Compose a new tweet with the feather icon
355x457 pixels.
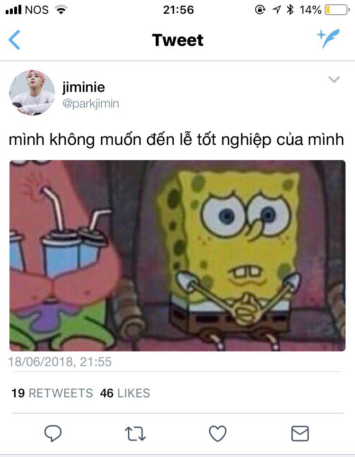tap(328, 38)
